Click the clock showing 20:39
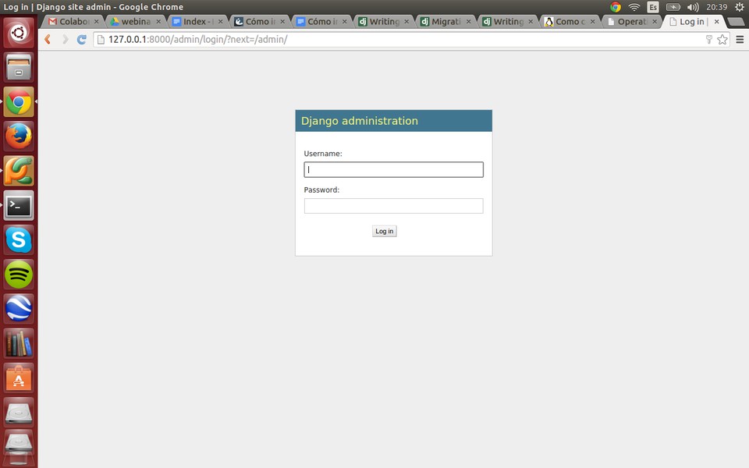Viewport: 749px width, 468px height. coord(716,7)
